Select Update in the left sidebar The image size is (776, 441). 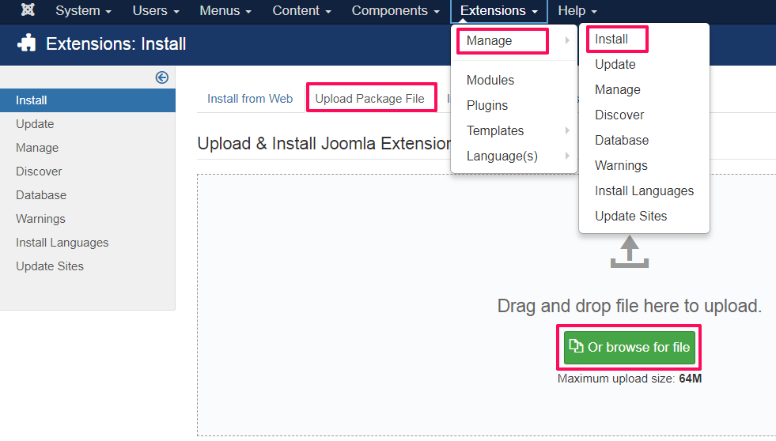pos(88,124)
